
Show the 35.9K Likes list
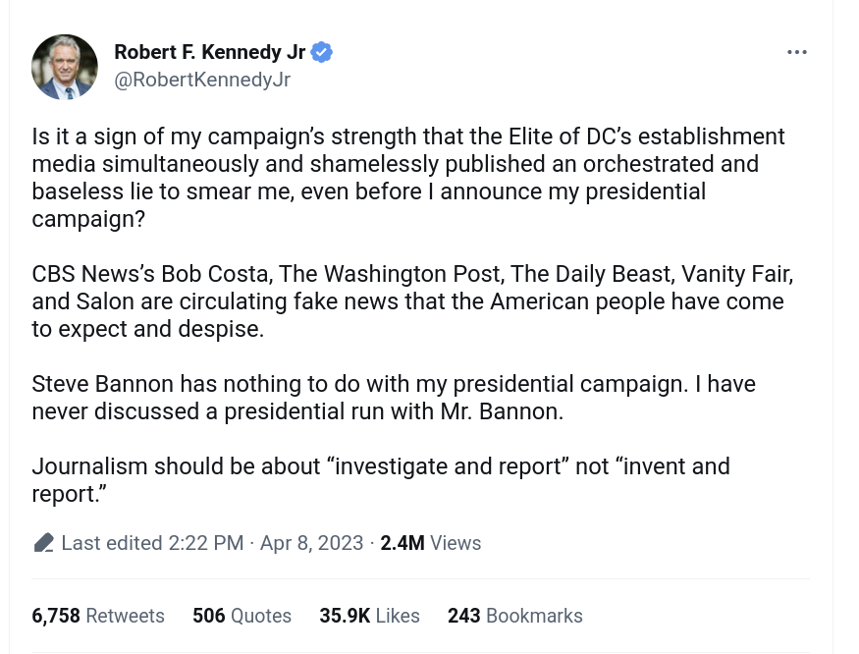point(370,616)
